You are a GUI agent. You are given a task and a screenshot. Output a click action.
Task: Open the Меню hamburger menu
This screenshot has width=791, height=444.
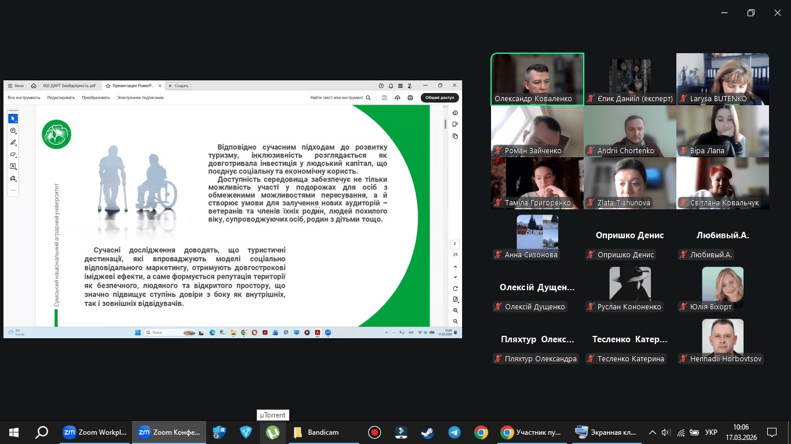click(16, 86)
